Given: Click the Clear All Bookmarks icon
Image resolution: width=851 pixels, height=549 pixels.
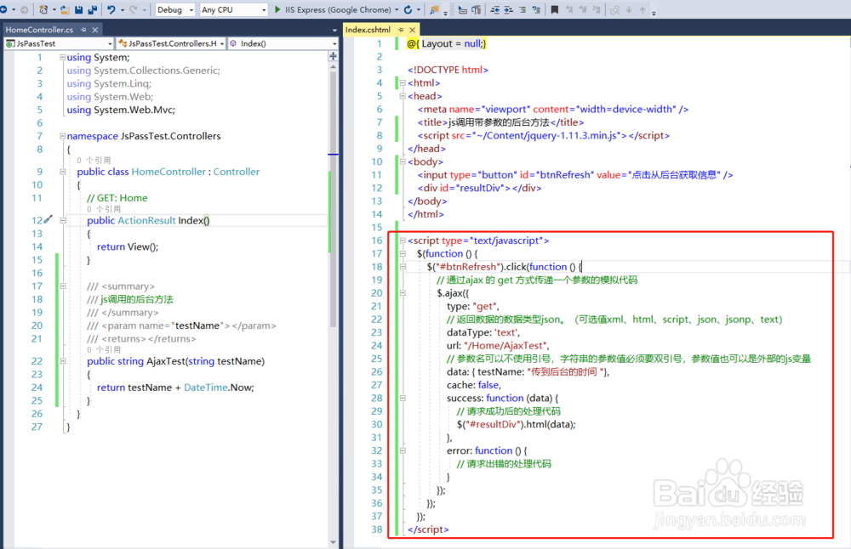Looking at the screenshot, I should pos(596,9).
